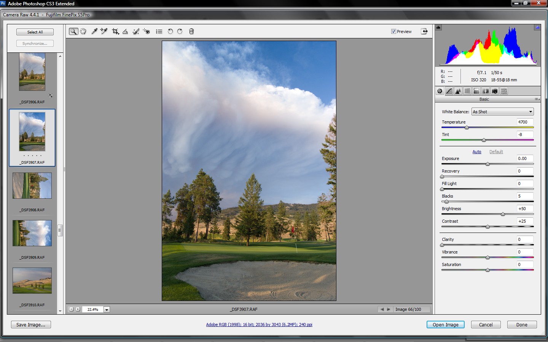Screen dimensions: 548x342
Task: Click the Synchronize button
Action: (35, 44)
